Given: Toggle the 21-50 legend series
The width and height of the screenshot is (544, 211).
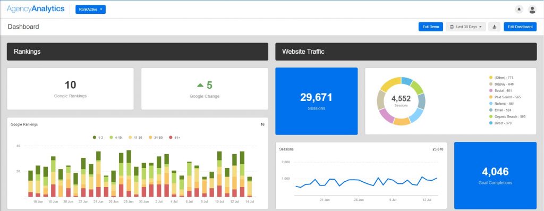Looking at the screenshot, I should [156, 138].
